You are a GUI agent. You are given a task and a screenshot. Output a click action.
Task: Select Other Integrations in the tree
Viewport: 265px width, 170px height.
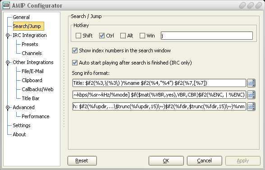click(x=33, y=62)
